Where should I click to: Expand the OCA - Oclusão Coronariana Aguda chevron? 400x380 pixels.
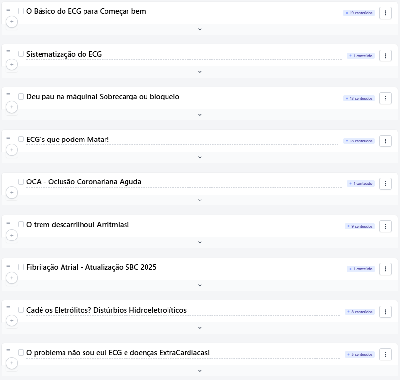point(200,200)
